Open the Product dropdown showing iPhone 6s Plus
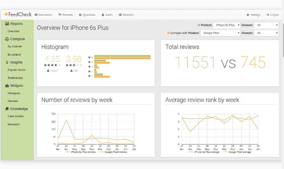Viewport: 284px width, 169px height. [227, 25]
